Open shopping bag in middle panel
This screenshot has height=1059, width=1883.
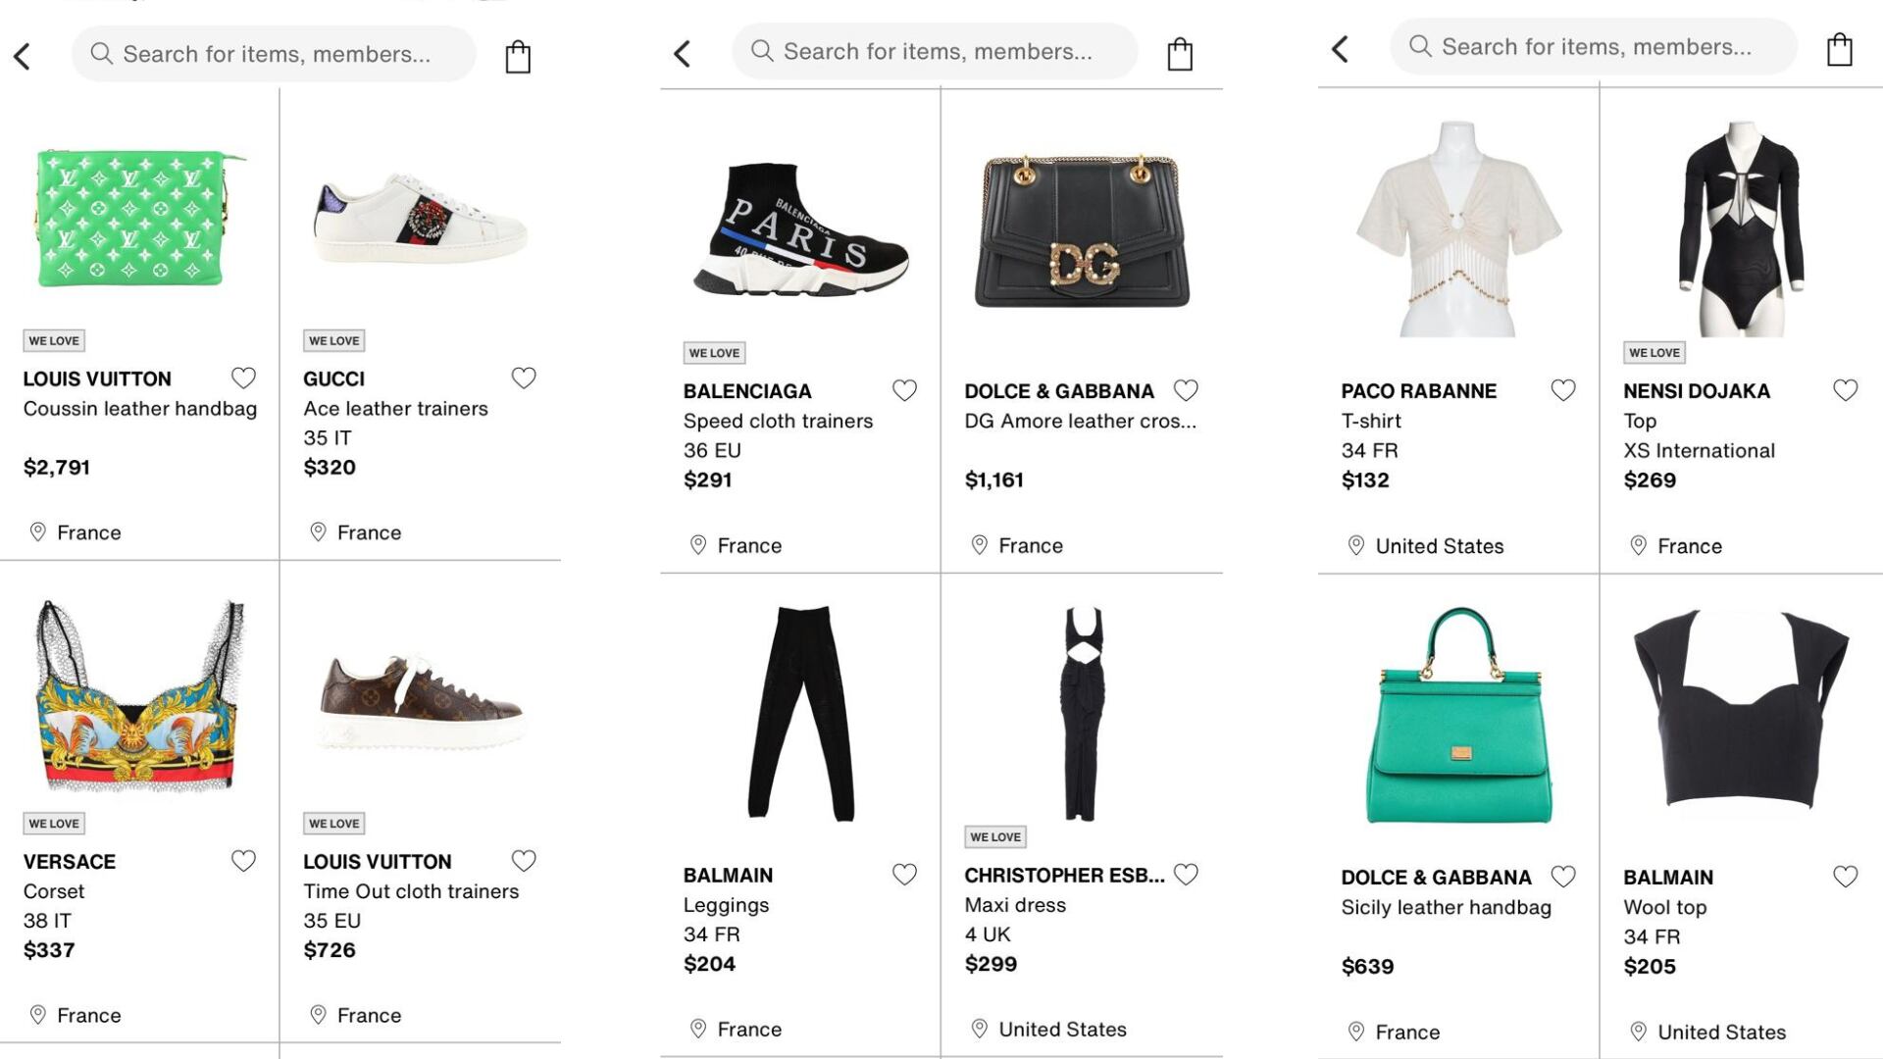coord(1180,54)
